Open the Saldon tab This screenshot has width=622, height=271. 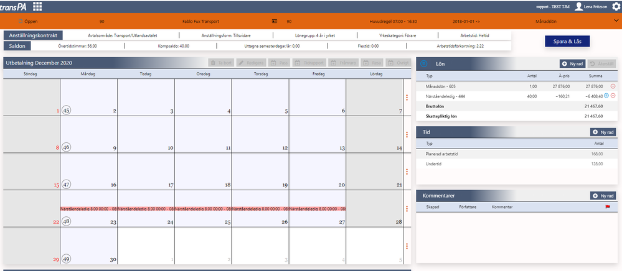click(17, 46)
